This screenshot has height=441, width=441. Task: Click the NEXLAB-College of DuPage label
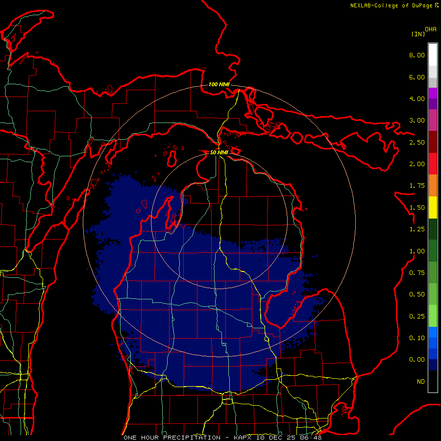tap(391, 5)
